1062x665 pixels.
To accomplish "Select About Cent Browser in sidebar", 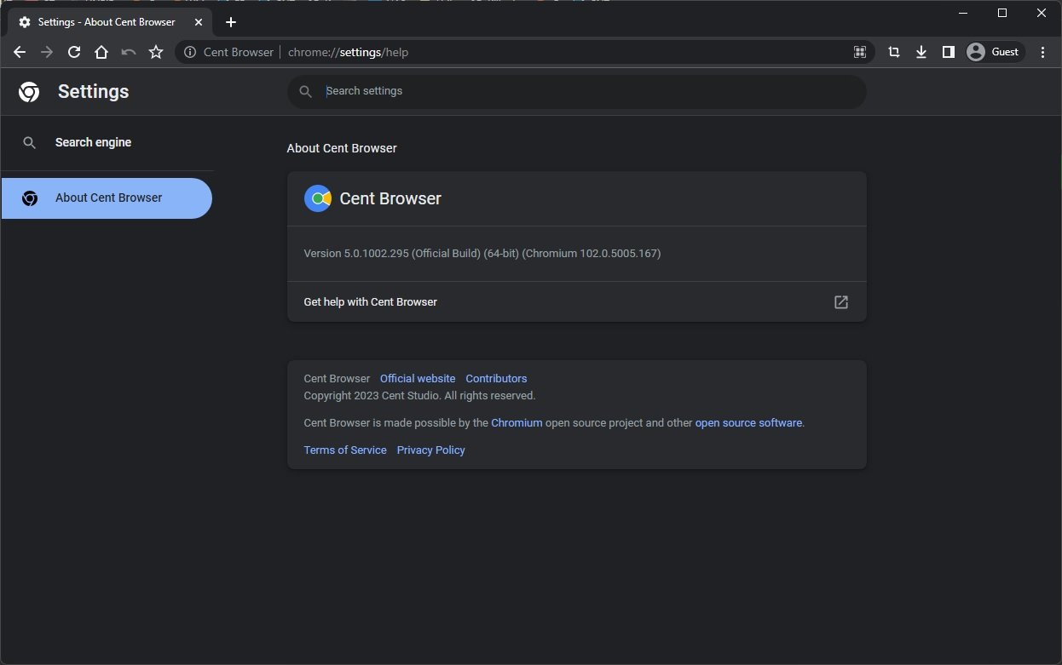I will (x=108, y=198).
